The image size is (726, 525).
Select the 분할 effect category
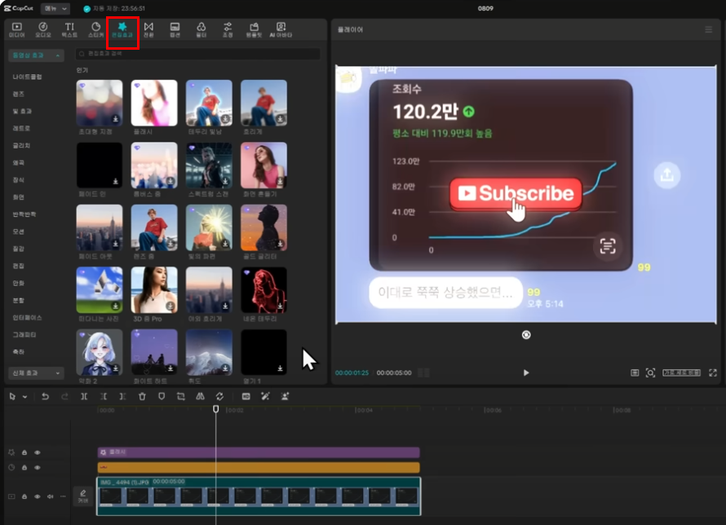pos(19,300)
